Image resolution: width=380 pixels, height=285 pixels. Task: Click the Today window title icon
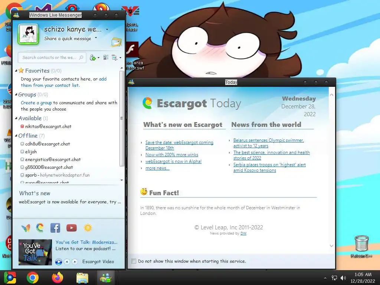coord(131,82)
